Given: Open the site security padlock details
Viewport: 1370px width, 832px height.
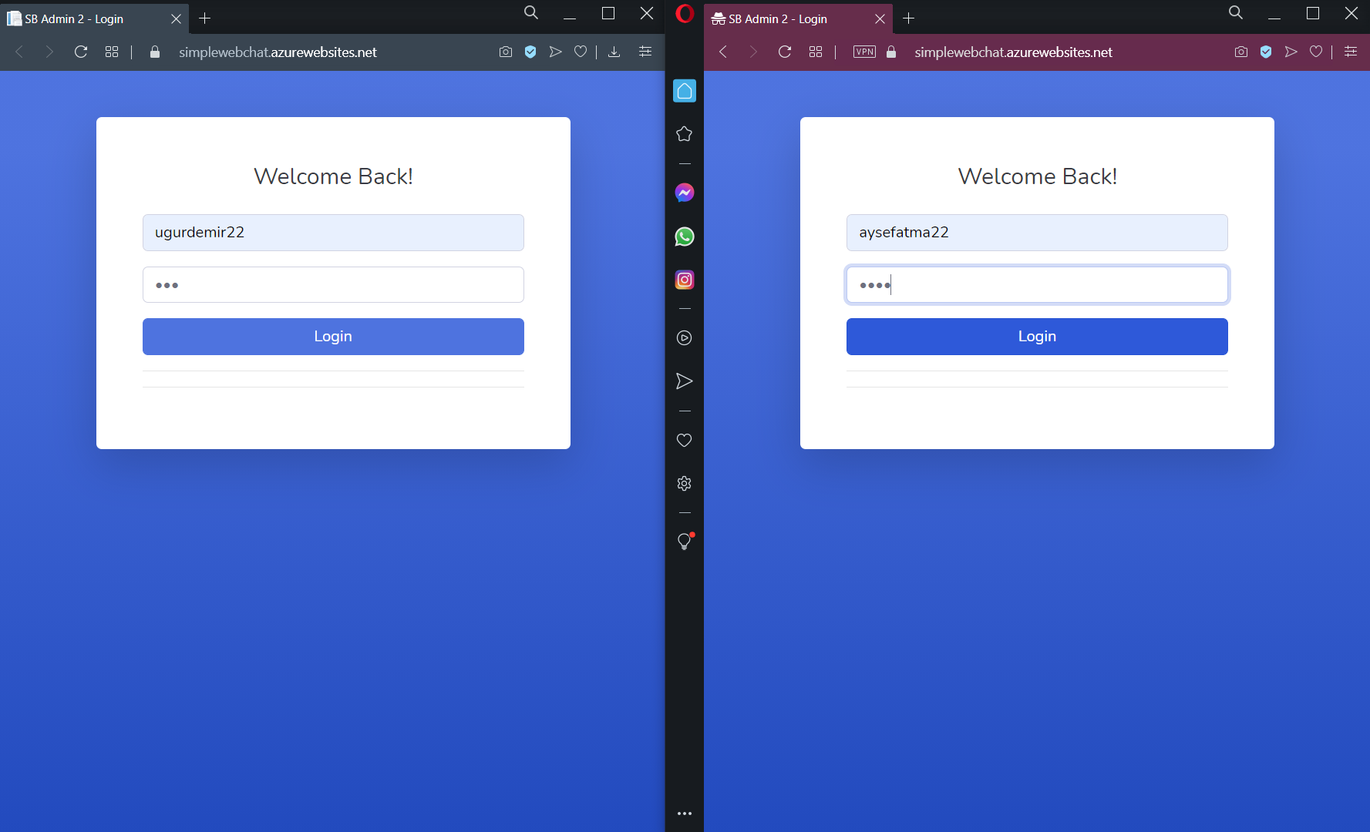Looking at the screenshot, I should click(154, 52).
